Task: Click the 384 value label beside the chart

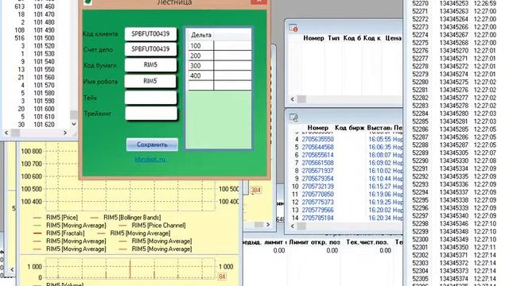Action: [255, 190]
